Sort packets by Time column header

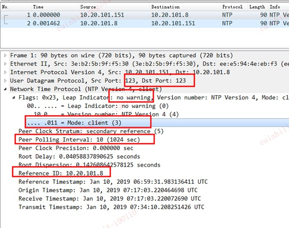coord(55,7)
